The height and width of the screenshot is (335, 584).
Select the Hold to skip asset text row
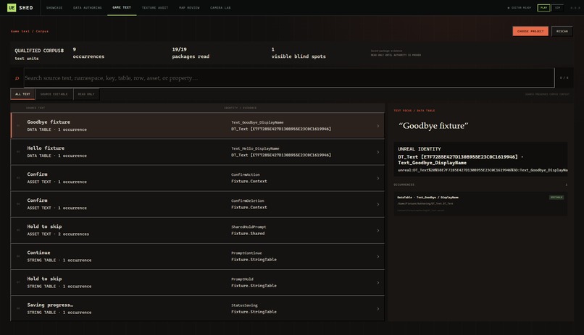tap(198, 231)
